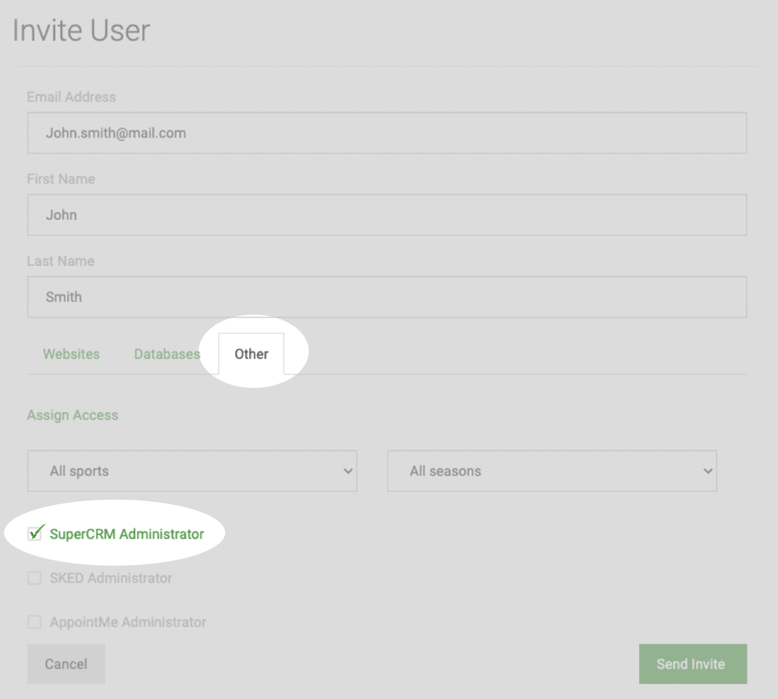
Task: Click the Email Address input field
Action: click(387, 133)
